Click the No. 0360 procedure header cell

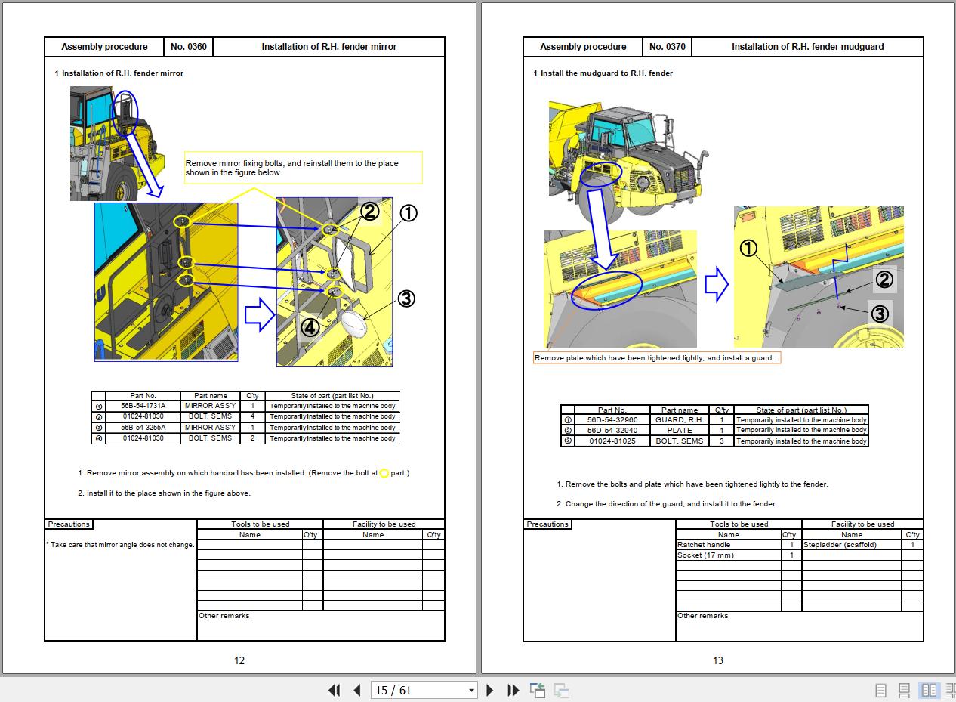pos(188,47)
